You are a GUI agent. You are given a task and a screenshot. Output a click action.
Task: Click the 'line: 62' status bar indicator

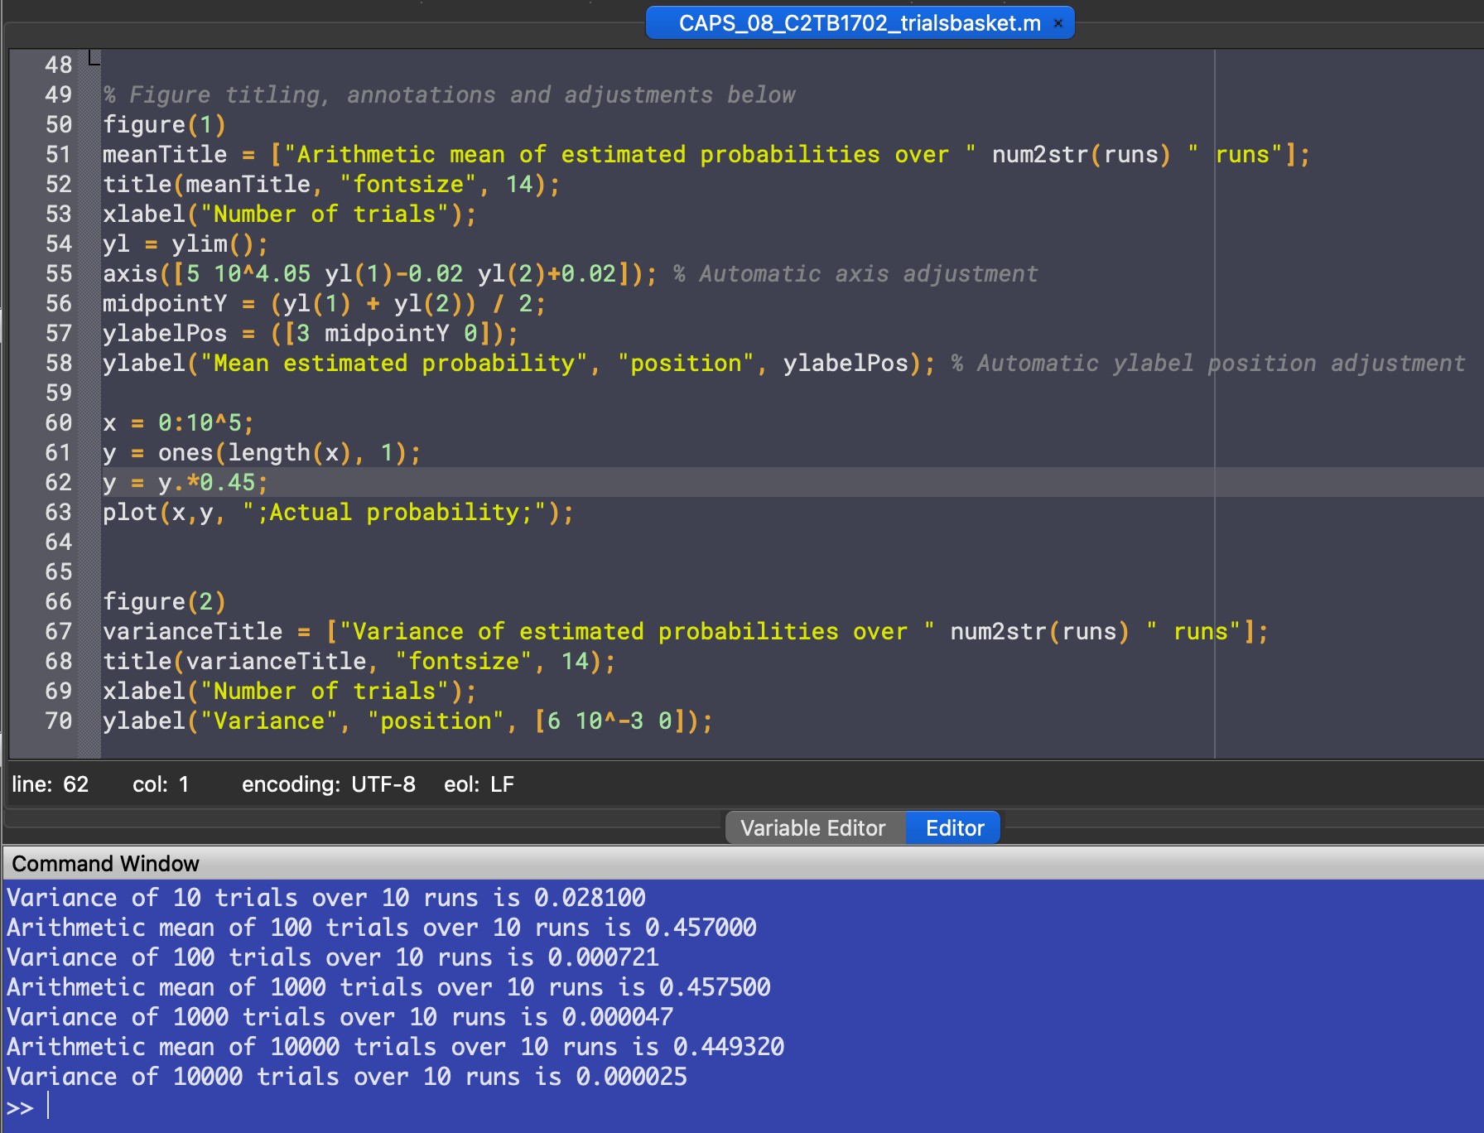coord(50,784)
